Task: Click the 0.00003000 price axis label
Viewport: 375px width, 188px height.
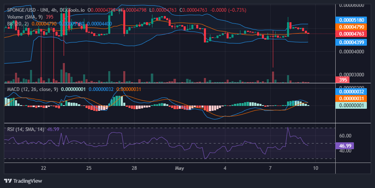Action: (x=351, y=75)
